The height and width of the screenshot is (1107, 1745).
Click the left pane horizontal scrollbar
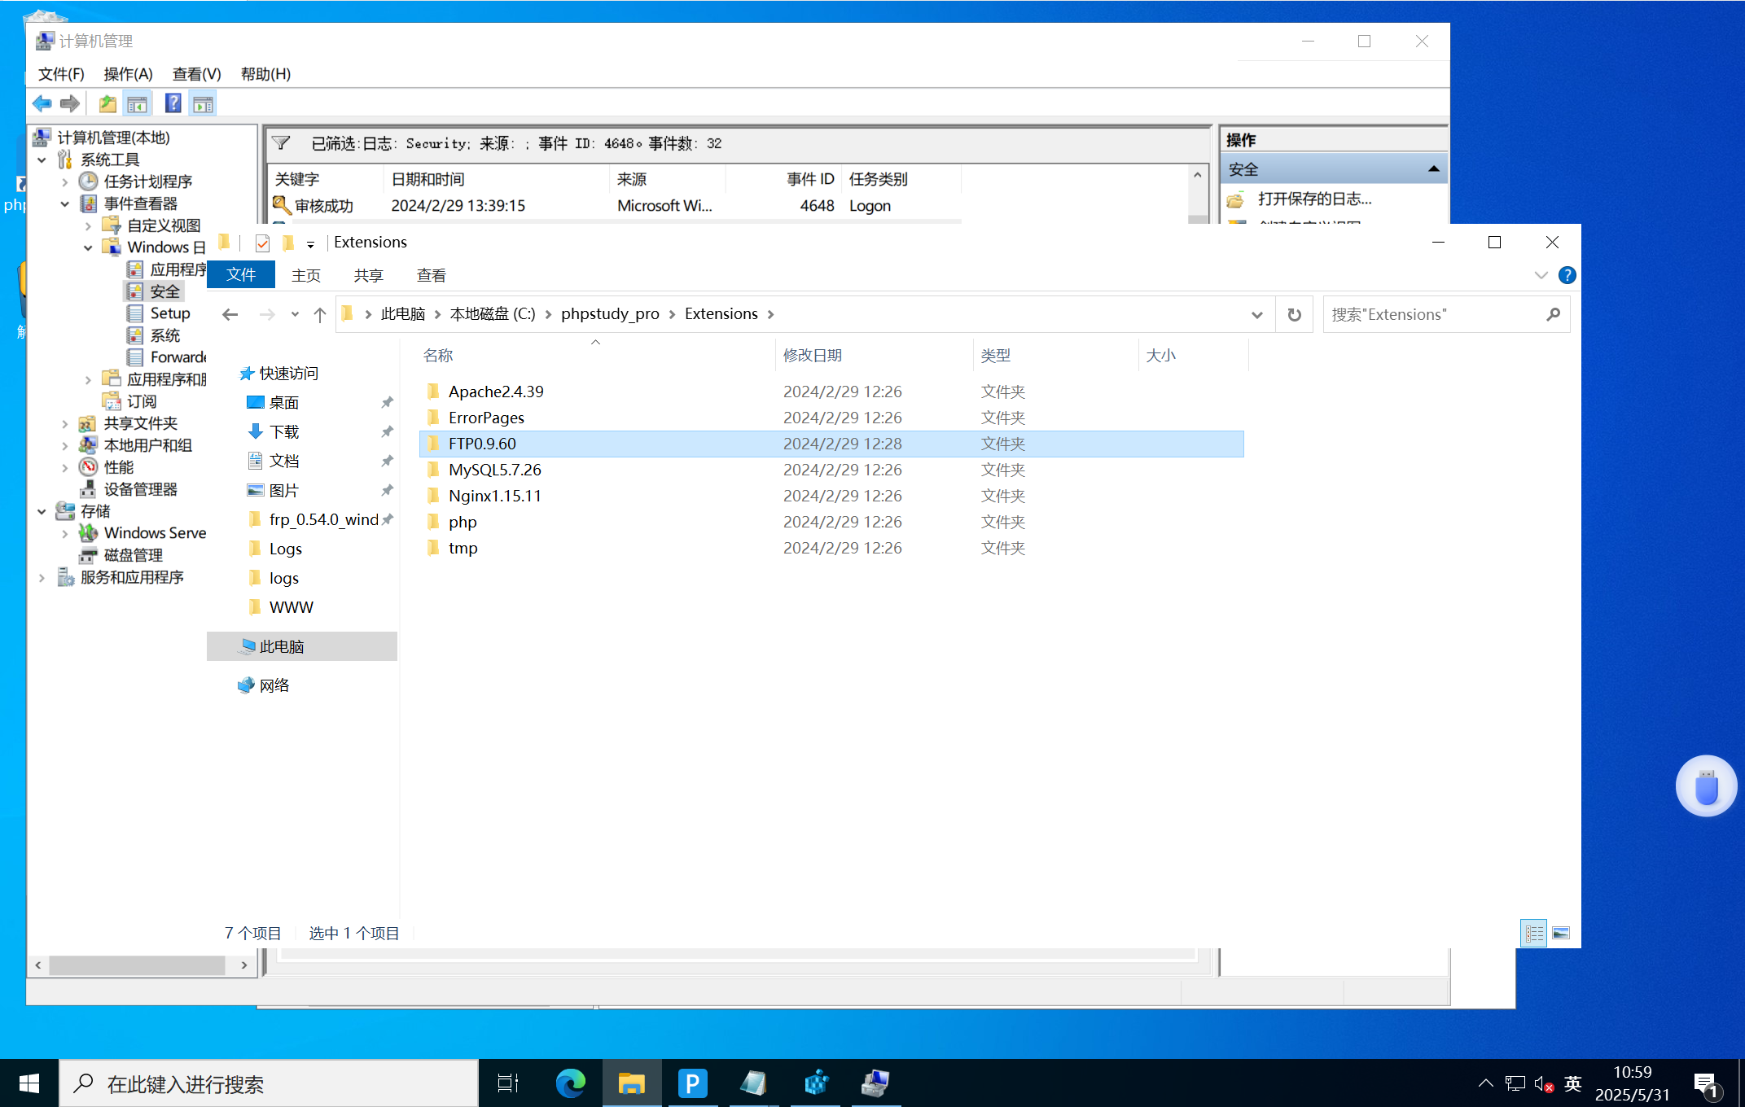coord(137,965)
